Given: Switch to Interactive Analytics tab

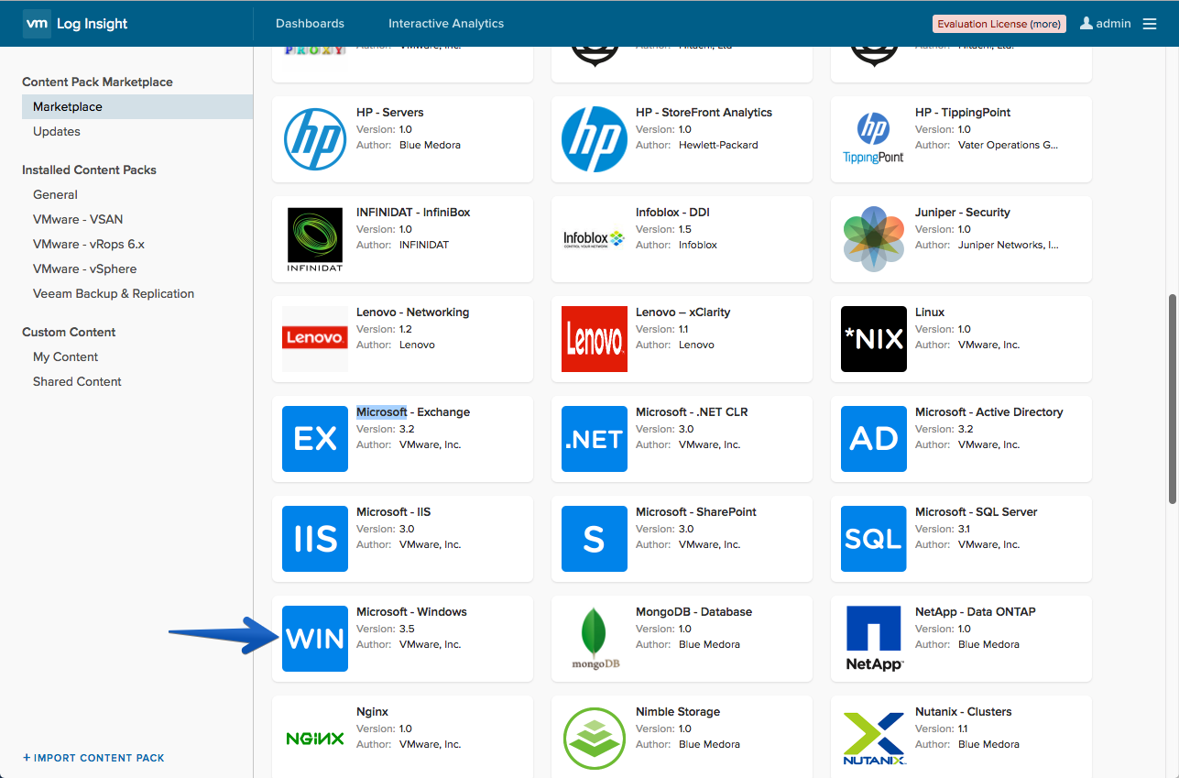Looking at the screenshot, I should click(446, 24).
